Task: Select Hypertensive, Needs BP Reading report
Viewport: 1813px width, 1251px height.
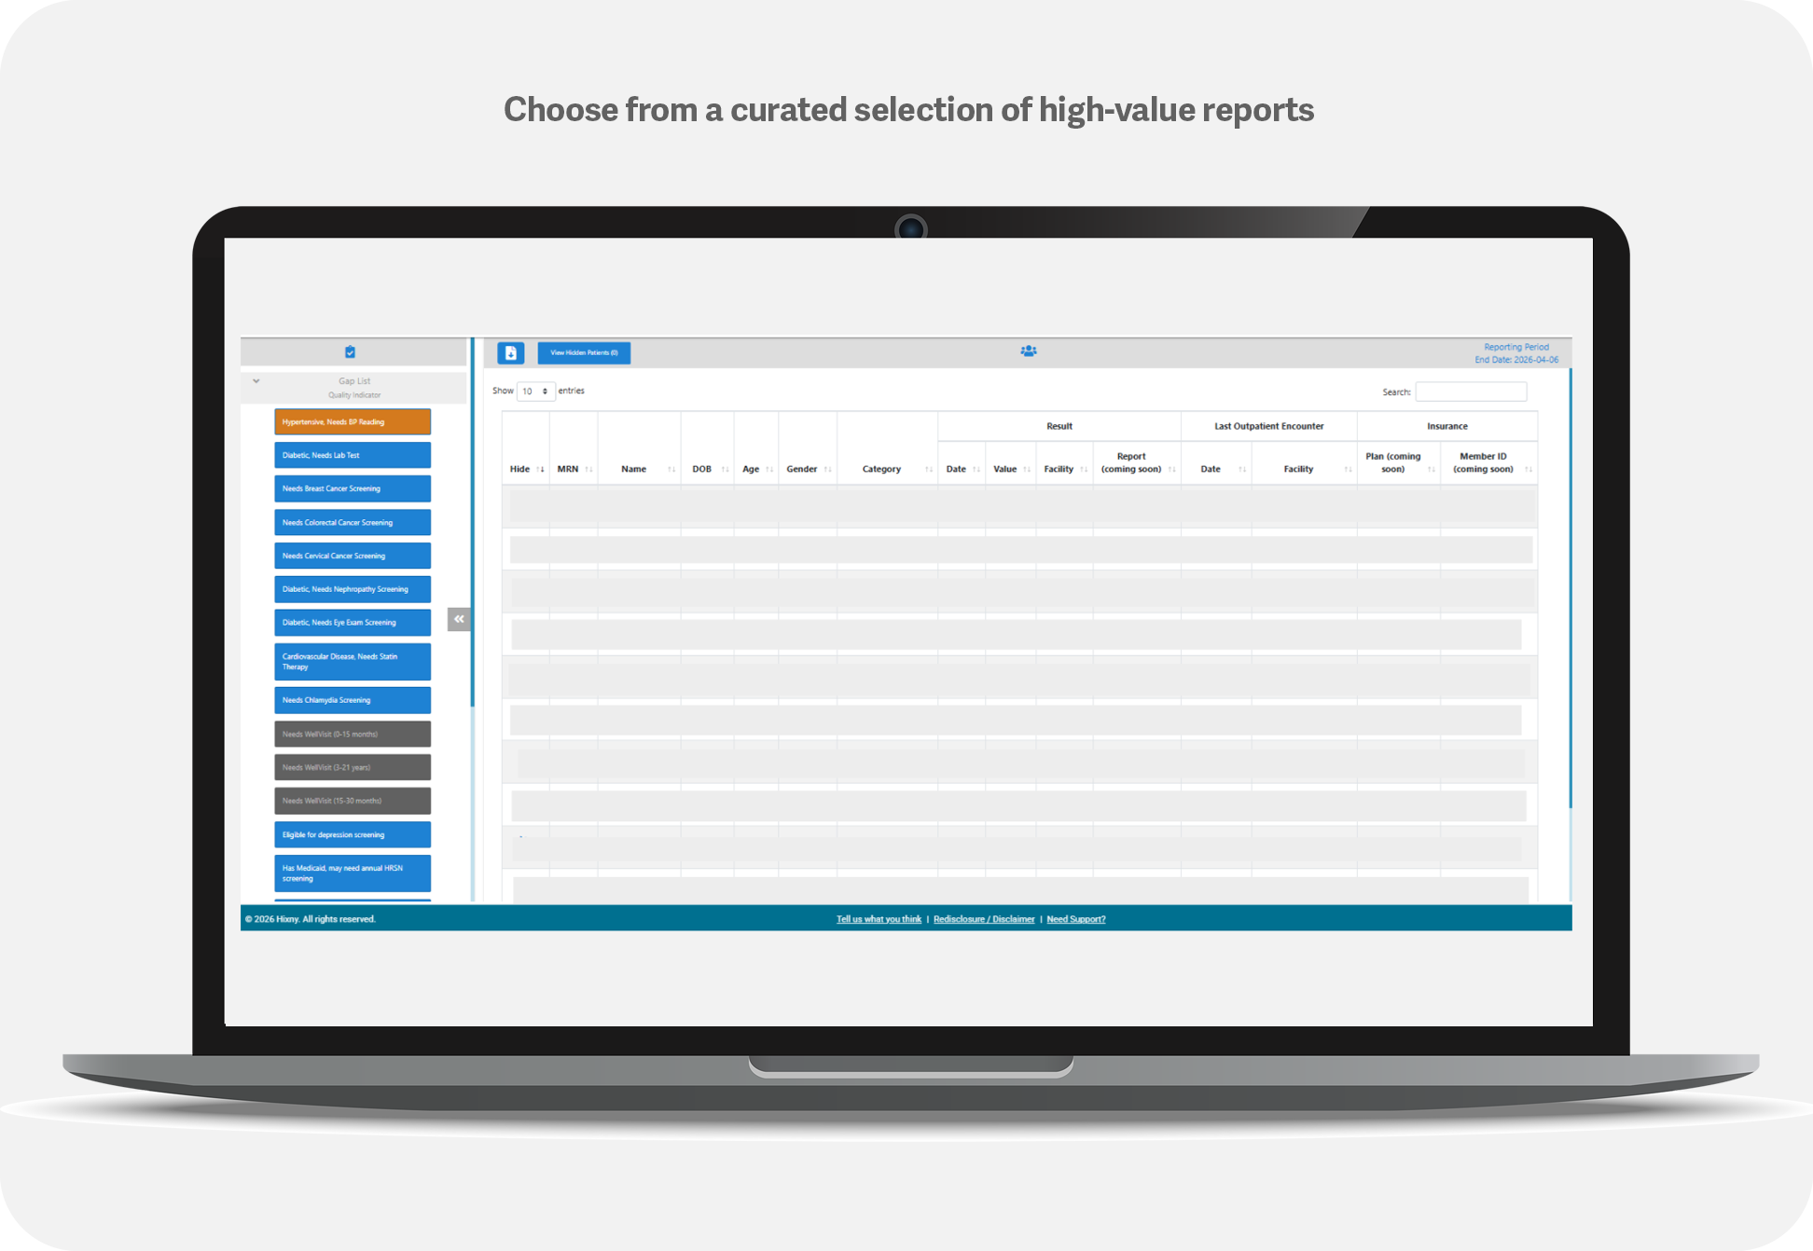Action: click(x=353, y=422)
